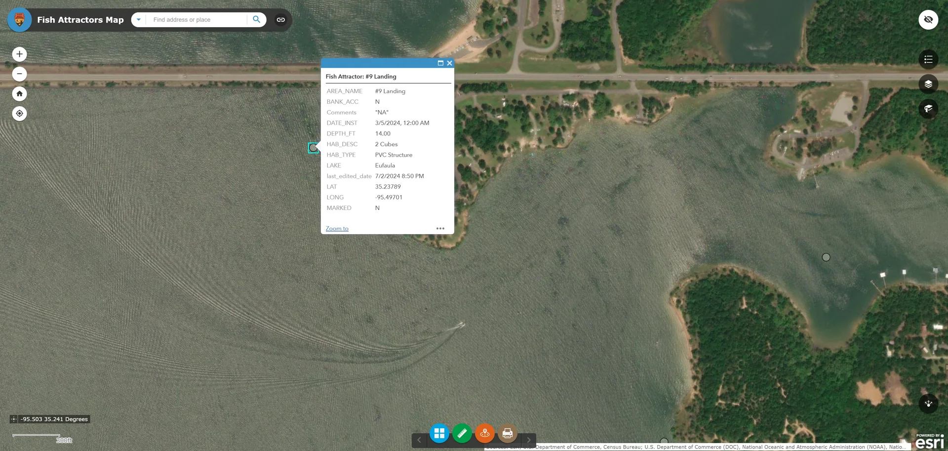Open the orange near-me location widget
The width and height of the screenshot is (948, 451).
pyautogui.click(x=485, y=434)
